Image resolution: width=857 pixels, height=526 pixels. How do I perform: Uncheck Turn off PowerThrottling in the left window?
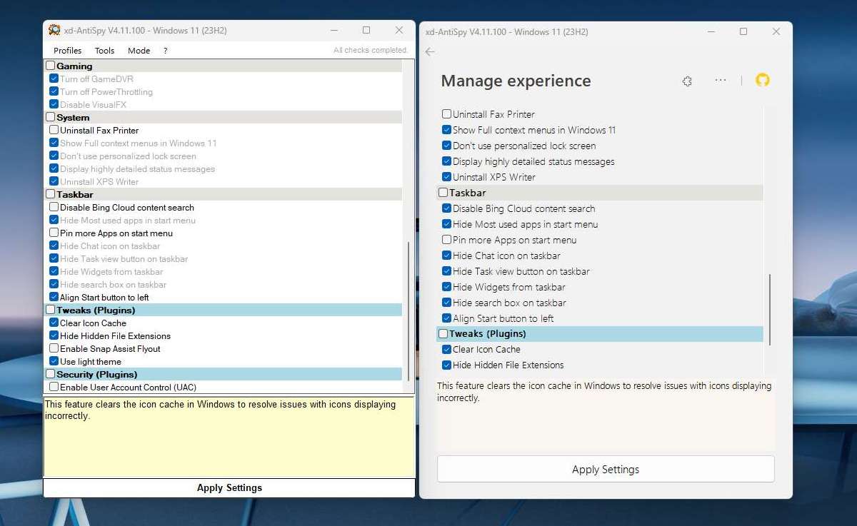(x=54, y=91)
